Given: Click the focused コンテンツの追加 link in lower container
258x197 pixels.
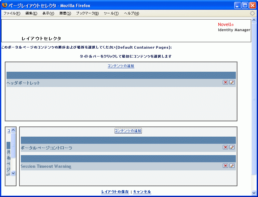Looking at the screenshot, I should tap(128, 131).
